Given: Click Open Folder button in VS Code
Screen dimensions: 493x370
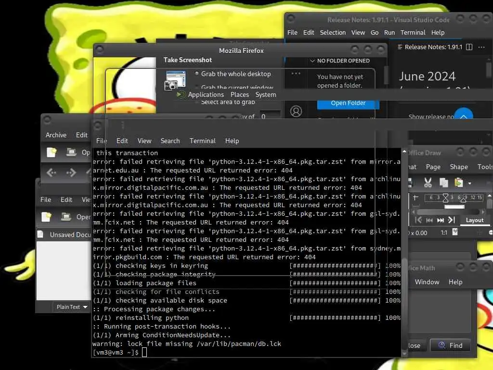Looking at the screenshot, I should point(348,104).
